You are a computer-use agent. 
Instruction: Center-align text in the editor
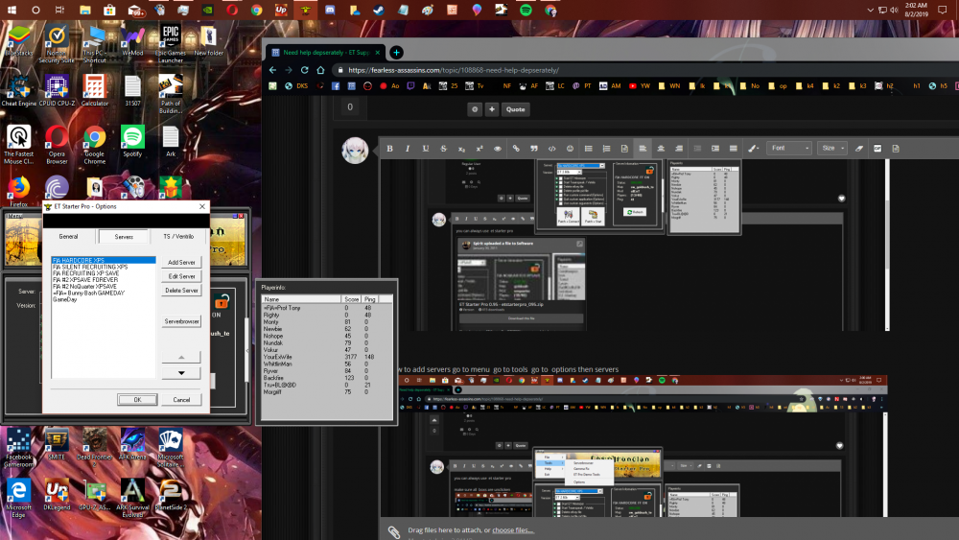pyautogui.click(x=661, y=149)
